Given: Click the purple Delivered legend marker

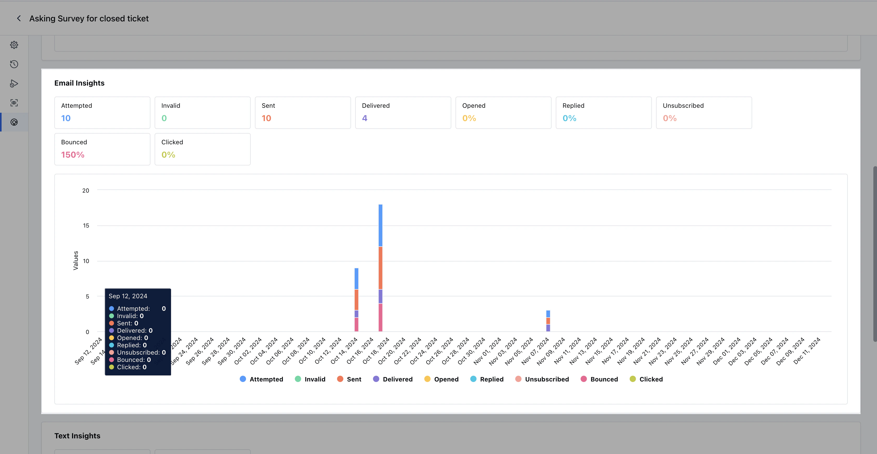Looking at the screenshot, I should (x=376, y=379).
